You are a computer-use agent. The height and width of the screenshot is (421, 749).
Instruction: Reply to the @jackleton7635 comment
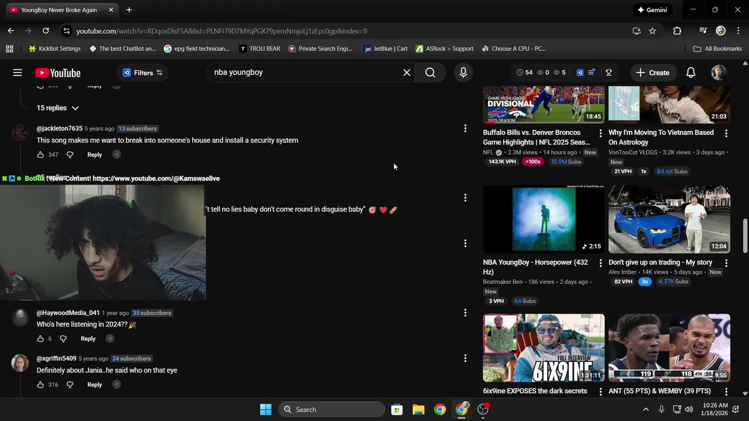point(95,155)
